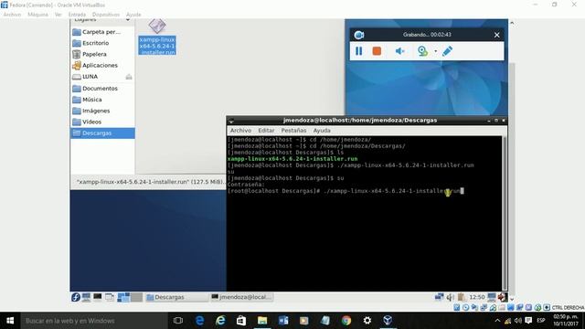Pause the screen recording
This screenshot has width=585, height=329.
point(358,51)
